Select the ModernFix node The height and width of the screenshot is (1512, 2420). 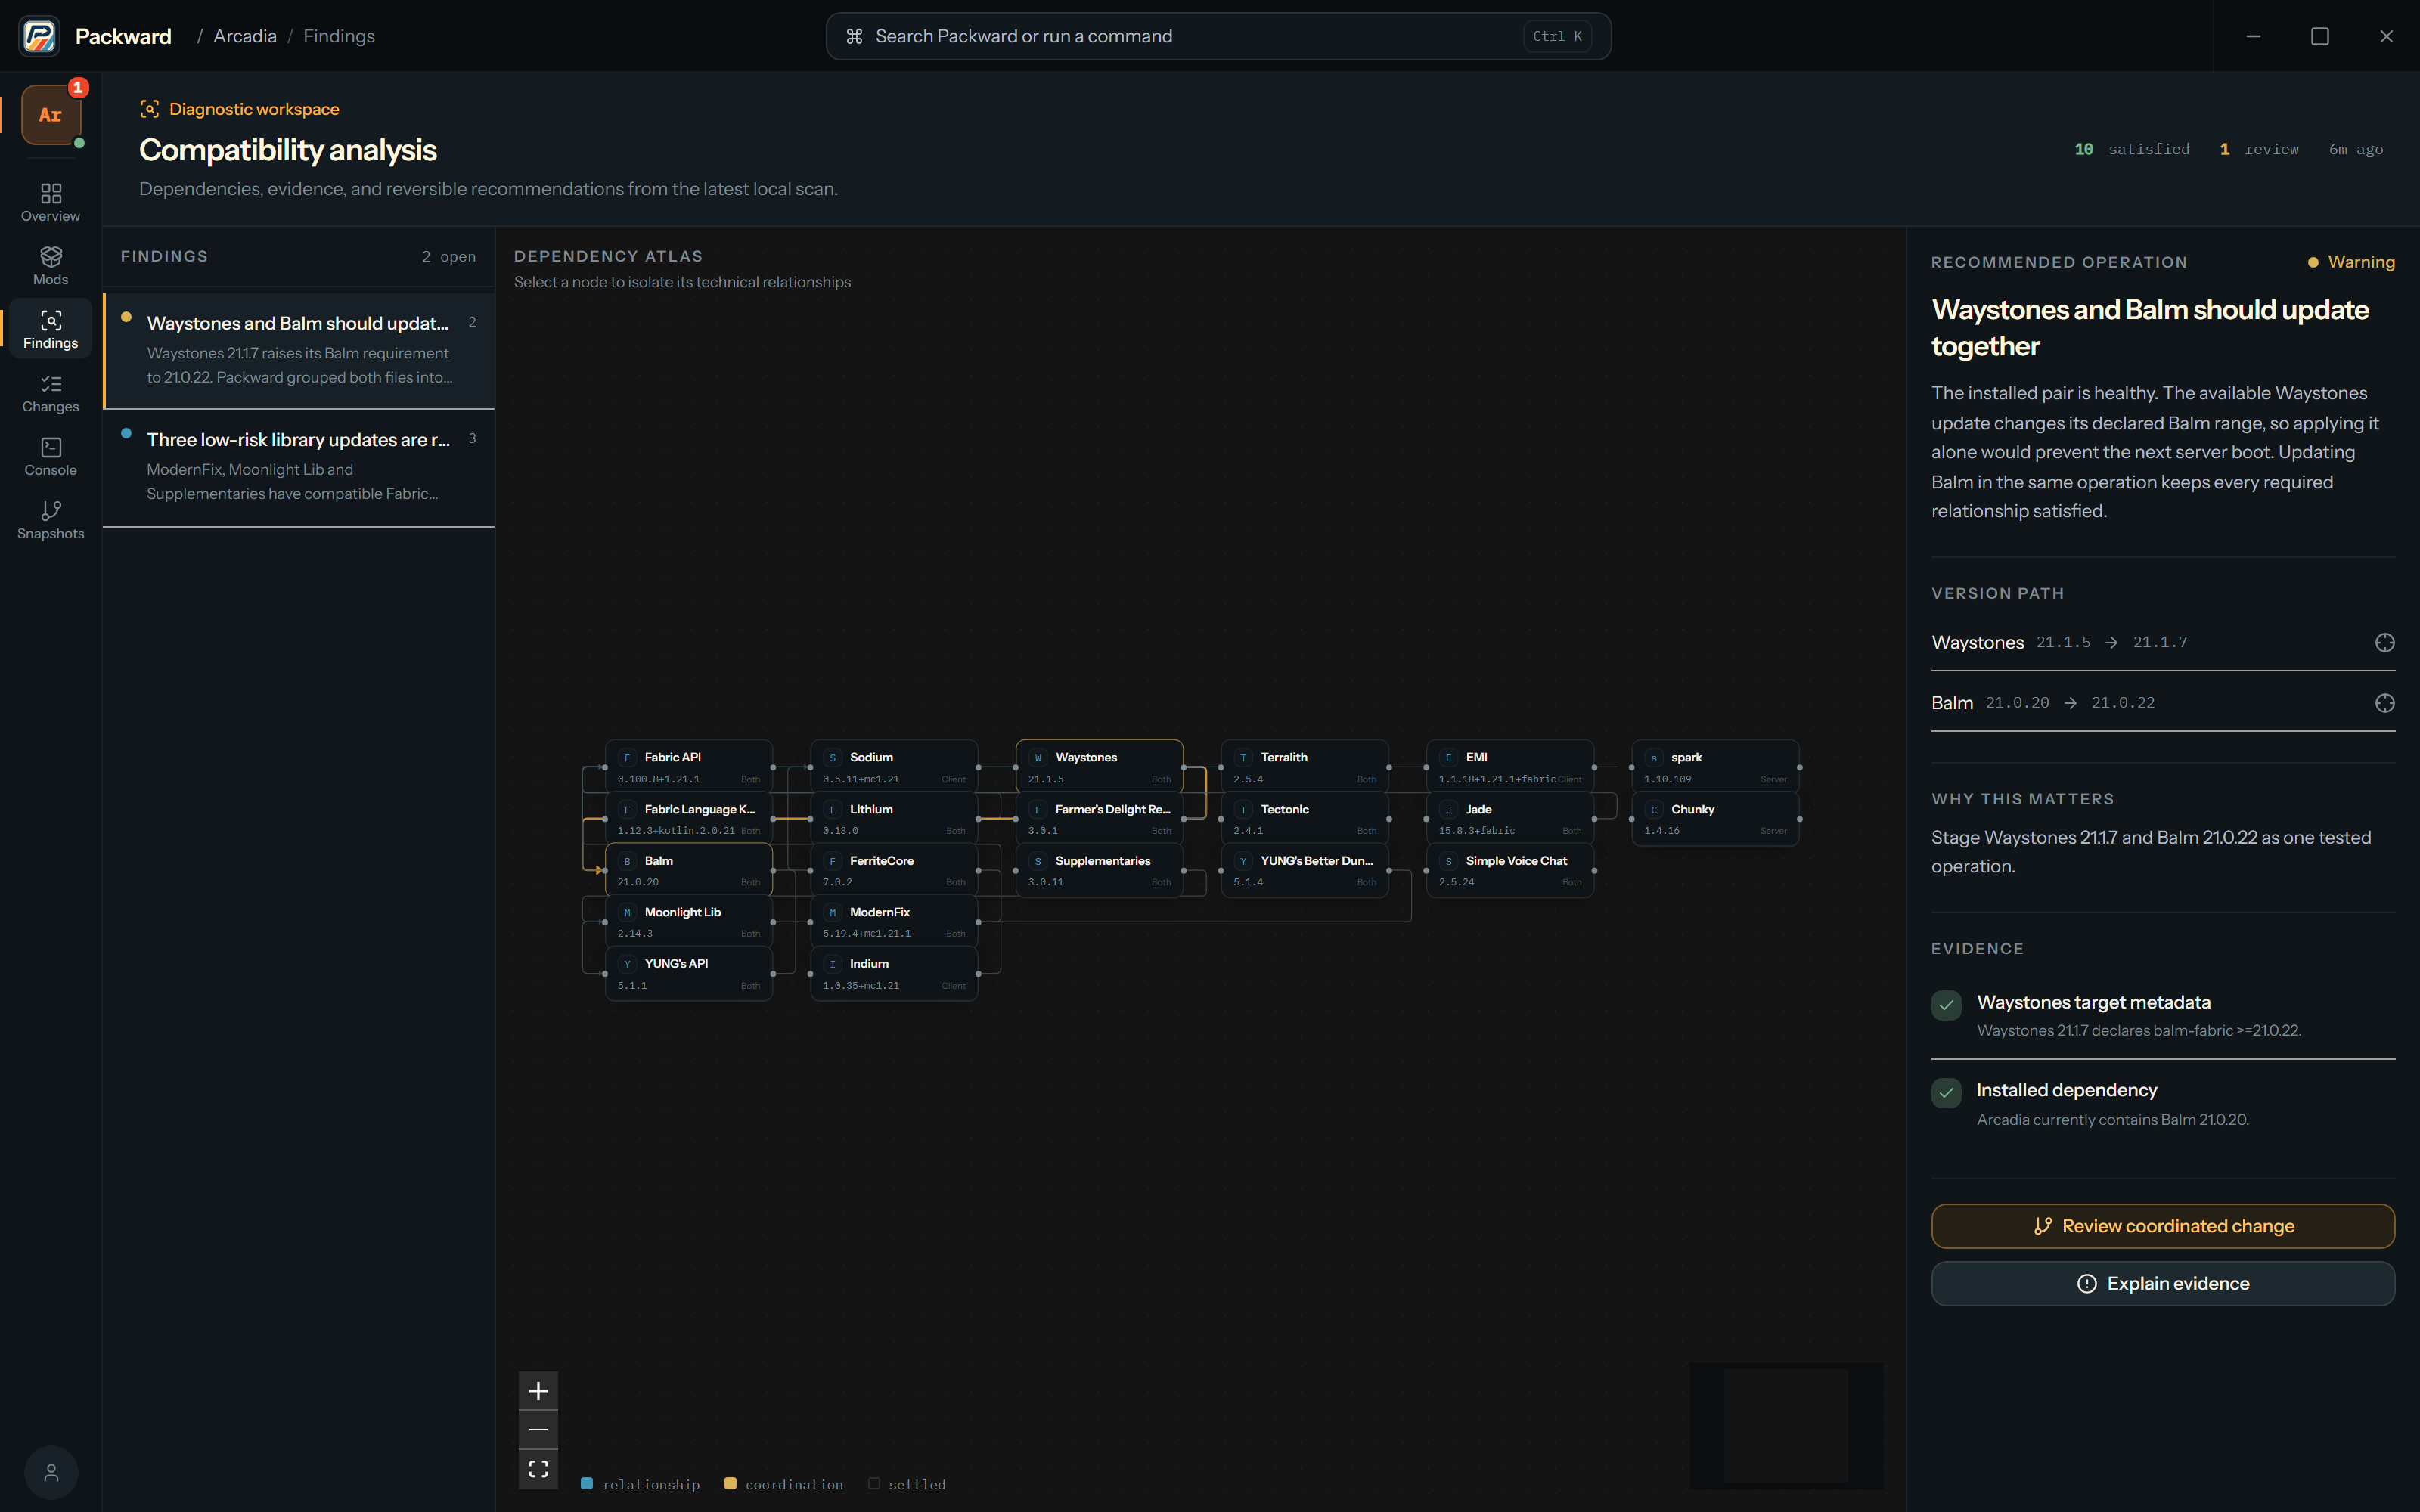(x=894, y=922)
